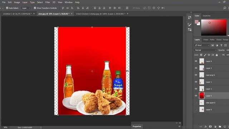Click the Distribute horizontal centers icon
This screenshot has width=229, height=129.
pyautogui.click(x=115, y=8)
